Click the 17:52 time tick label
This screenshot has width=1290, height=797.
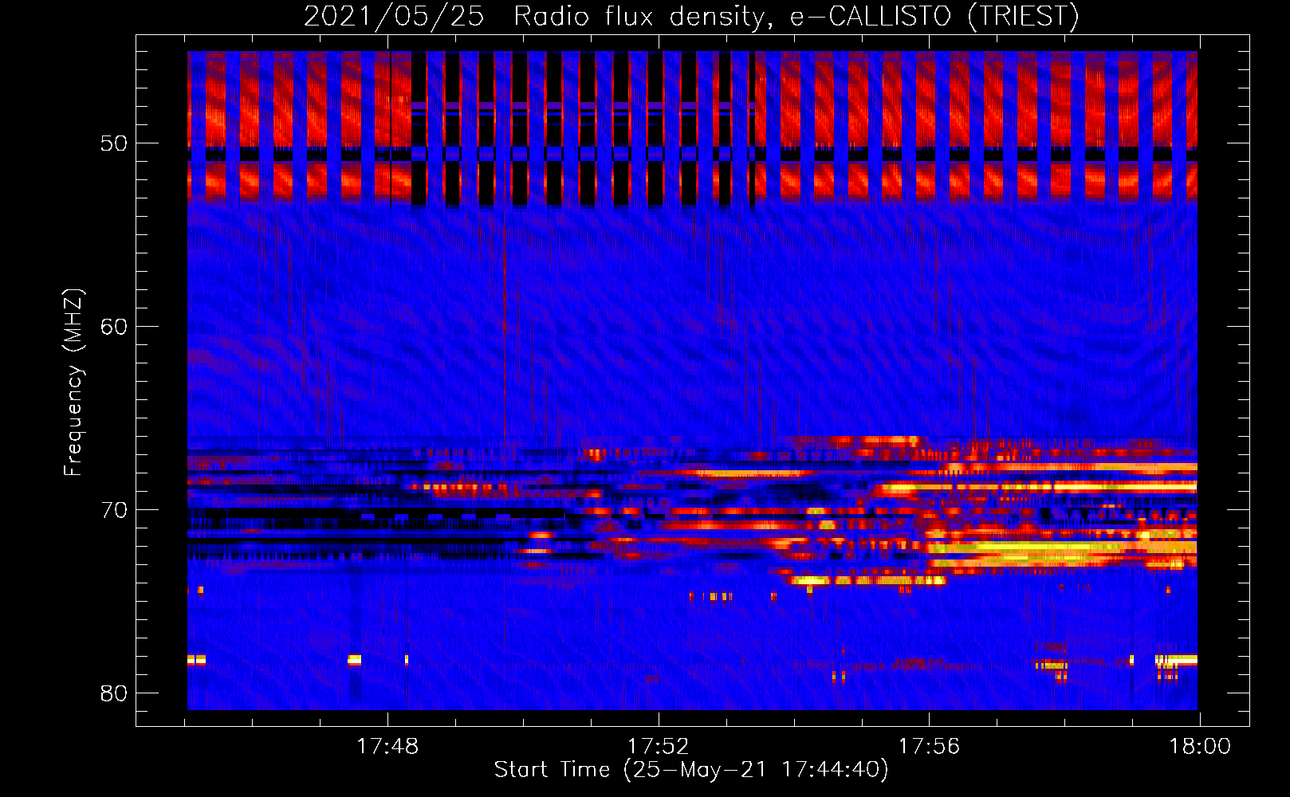[658, 747]
